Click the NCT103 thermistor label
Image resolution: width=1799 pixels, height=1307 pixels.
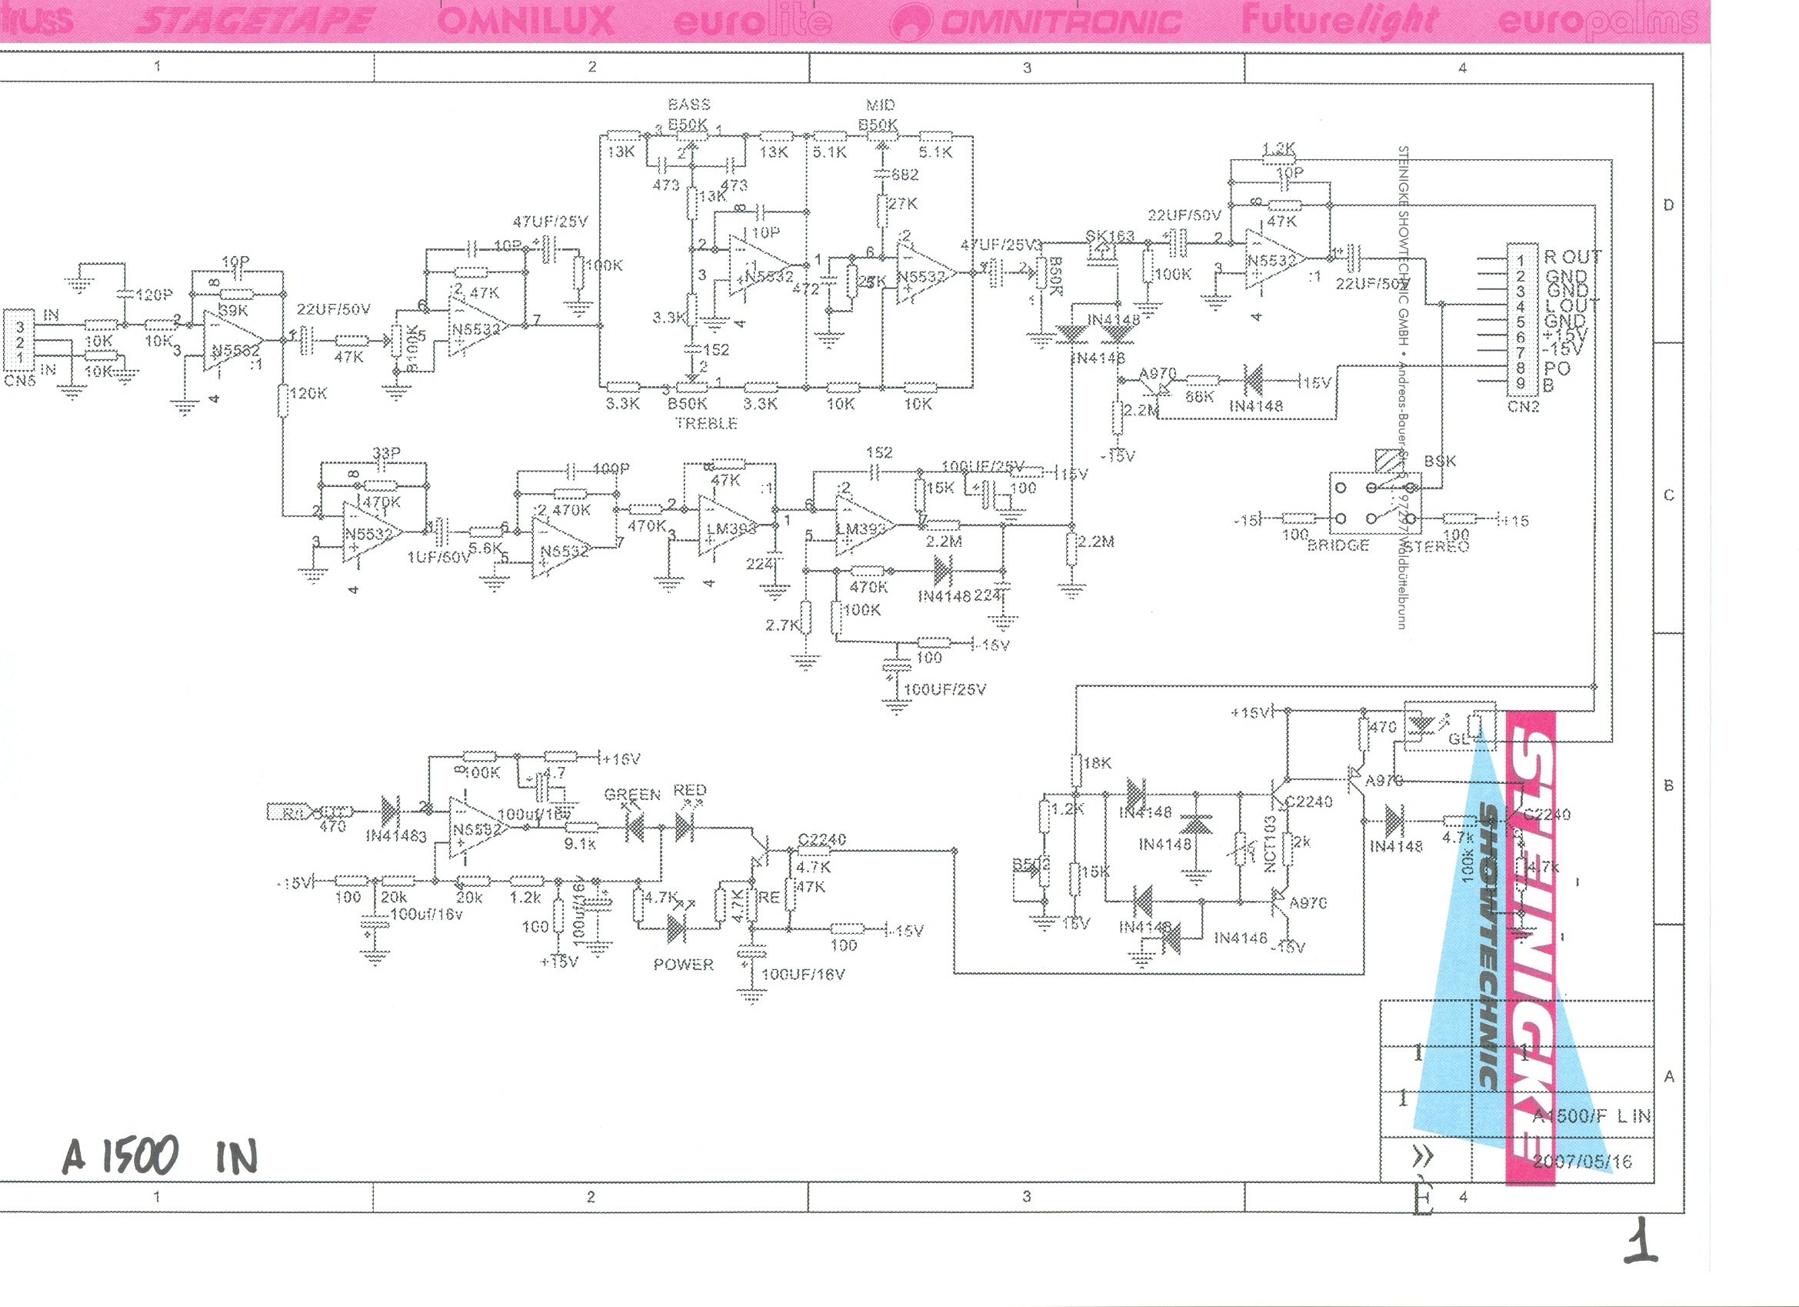click(x=1269, y=844)
